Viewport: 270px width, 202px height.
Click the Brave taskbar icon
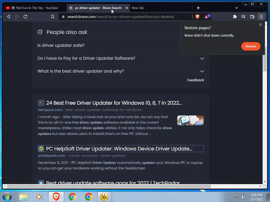[x=56, y=197]
